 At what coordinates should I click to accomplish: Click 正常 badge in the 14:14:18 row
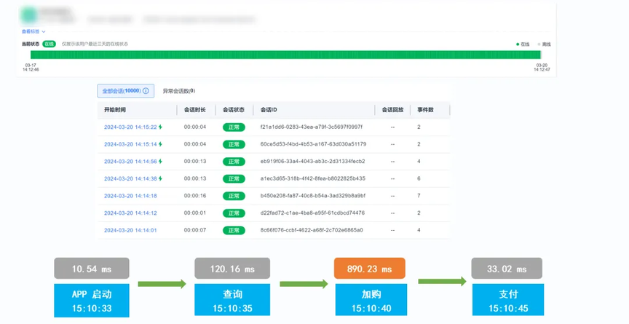coord(234,196)
